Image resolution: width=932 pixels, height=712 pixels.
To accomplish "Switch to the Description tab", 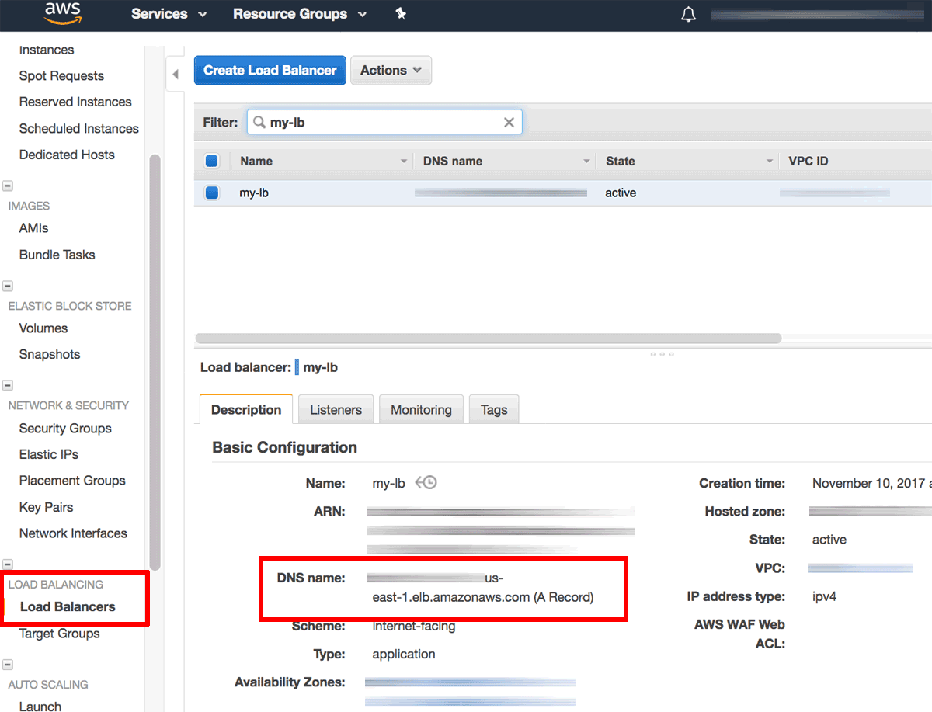I will click(246, 409).
